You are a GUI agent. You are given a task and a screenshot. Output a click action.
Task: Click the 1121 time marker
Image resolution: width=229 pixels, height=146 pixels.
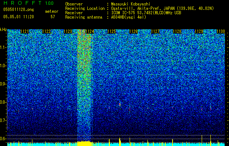pos(24,31)
